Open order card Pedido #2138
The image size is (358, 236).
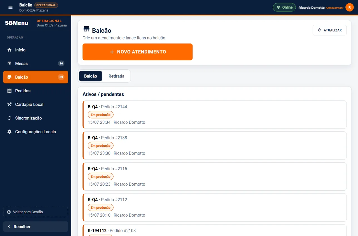[x=215, y=146]
